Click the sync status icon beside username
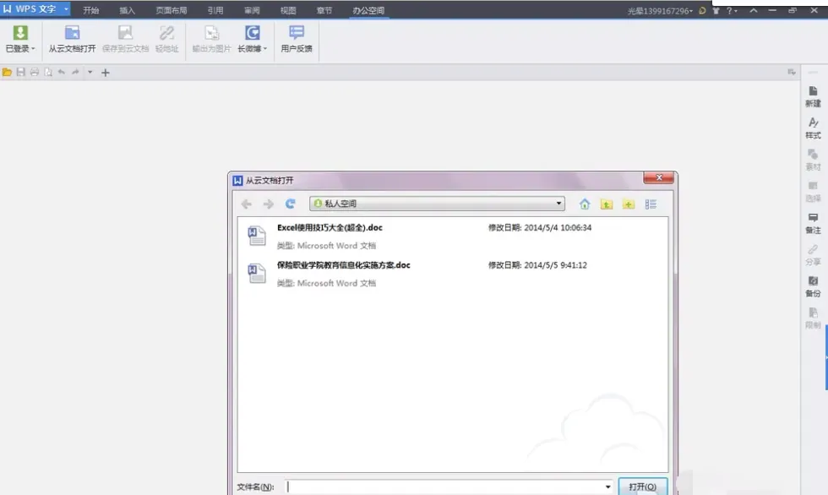 tap(702, 10)
